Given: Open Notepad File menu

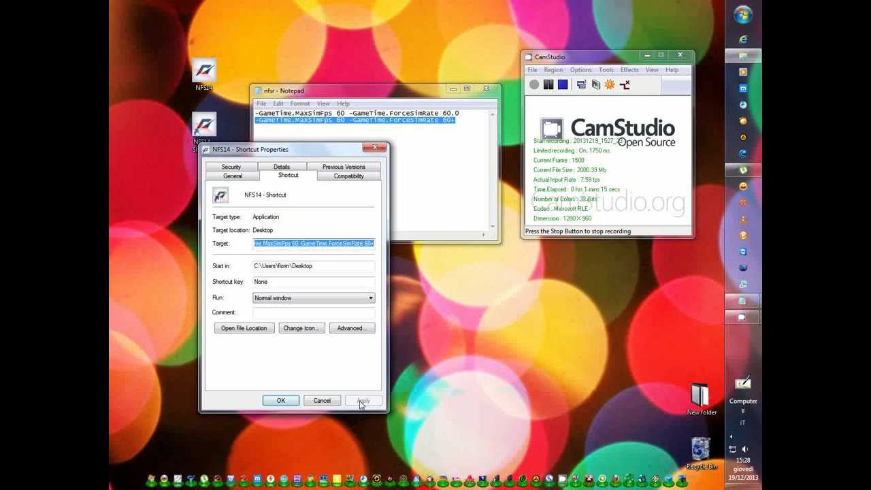Looking at the screenshot, I should [x=261, y=103].
